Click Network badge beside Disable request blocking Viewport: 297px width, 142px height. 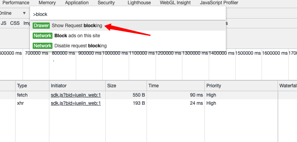tap(42, 45)
